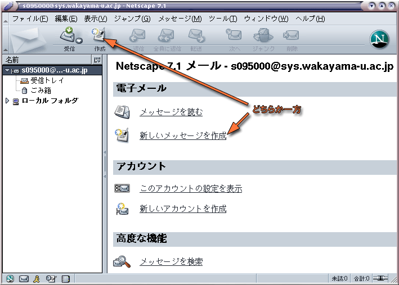Image resolution: width=399 pixels, height=285 pixels.
Task: Open the ジャンプ(G) menu
Action: [x=132, y=19]
